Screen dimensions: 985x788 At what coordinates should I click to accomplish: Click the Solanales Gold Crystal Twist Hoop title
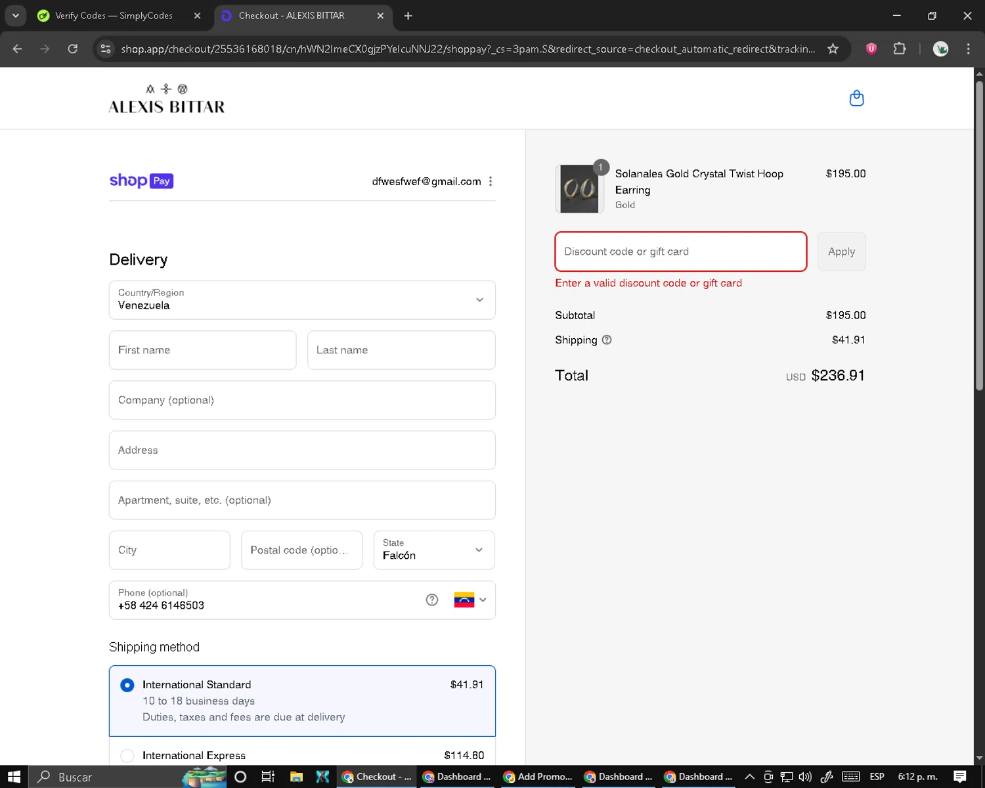(x=699, y=182)
